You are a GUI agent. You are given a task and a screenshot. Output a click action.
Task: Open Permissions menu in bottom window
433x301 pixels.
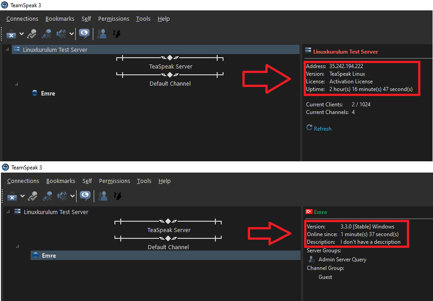point(114,181)
